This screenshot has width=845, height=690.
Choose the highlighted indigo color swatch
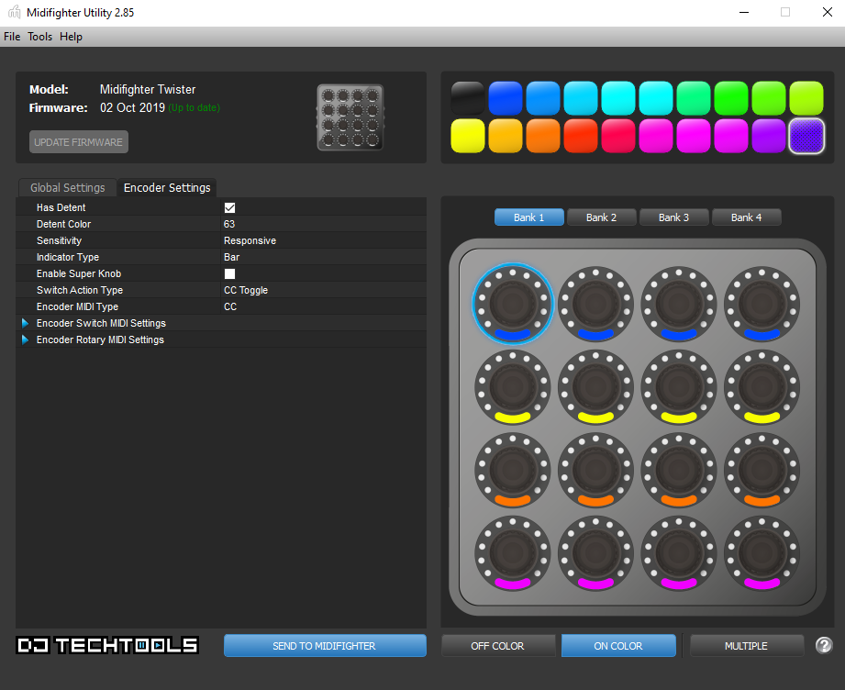(x=806, y=136)
